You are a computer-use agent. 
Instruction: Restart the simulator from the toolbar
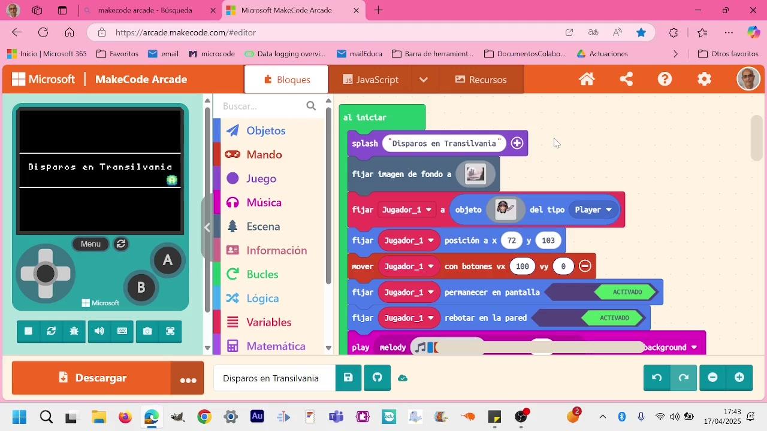point(51,331)
